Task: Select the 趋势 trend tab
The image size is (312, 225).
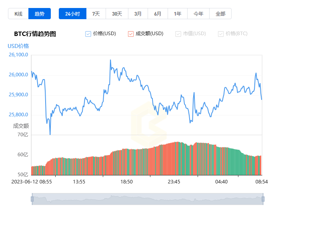Action: pyautogui.click(x=40, y=14)
